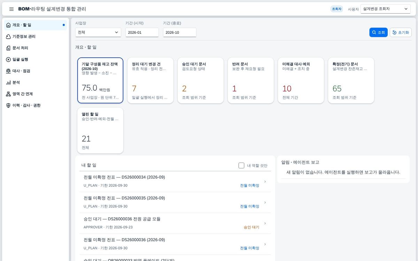
Task: Click the 초기화 reset button
Action: (x=401, y=32)
